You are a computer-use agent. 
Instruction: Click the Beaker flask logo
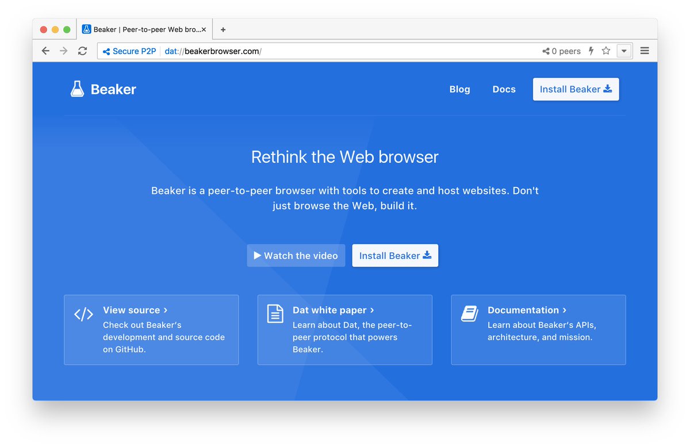(77, 89)
